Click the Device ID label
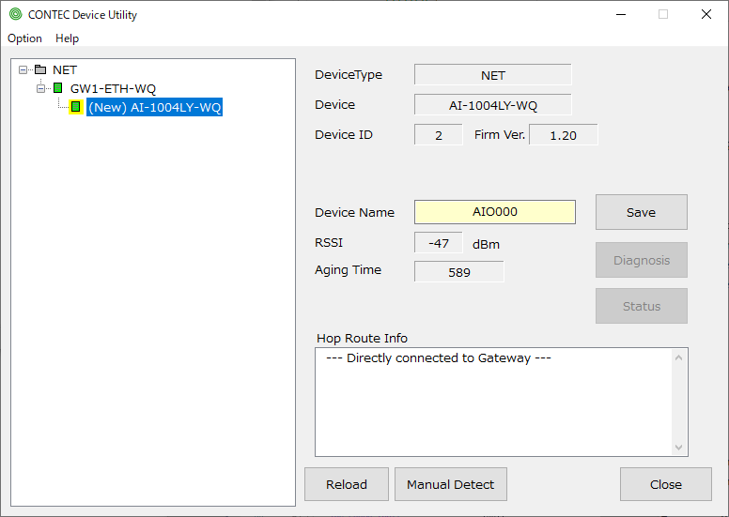The image size is (729, 517). click(x=344, y=135)
